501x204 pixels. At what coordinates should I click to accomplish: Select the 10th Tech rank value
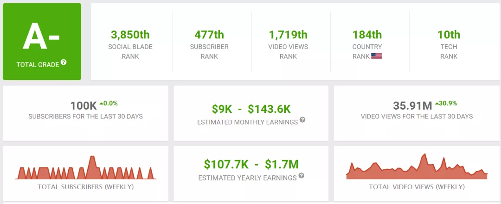coord(449,34)
